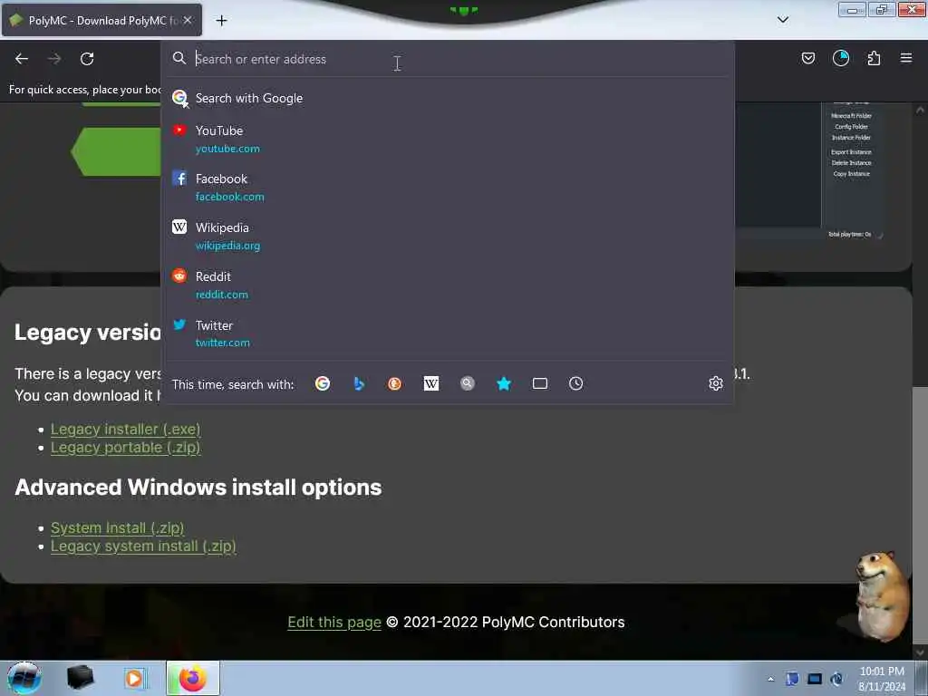Download Legacy portable (.zip)

point(125,448)
